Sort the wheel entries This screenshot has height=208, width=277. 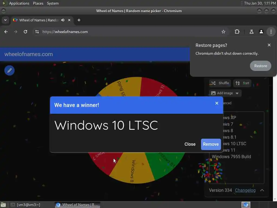[242, 83]
